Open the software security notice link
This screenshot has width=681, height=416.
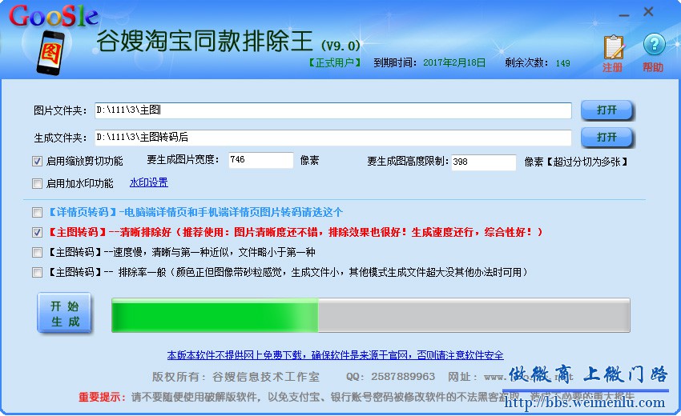tap(335, 355)
